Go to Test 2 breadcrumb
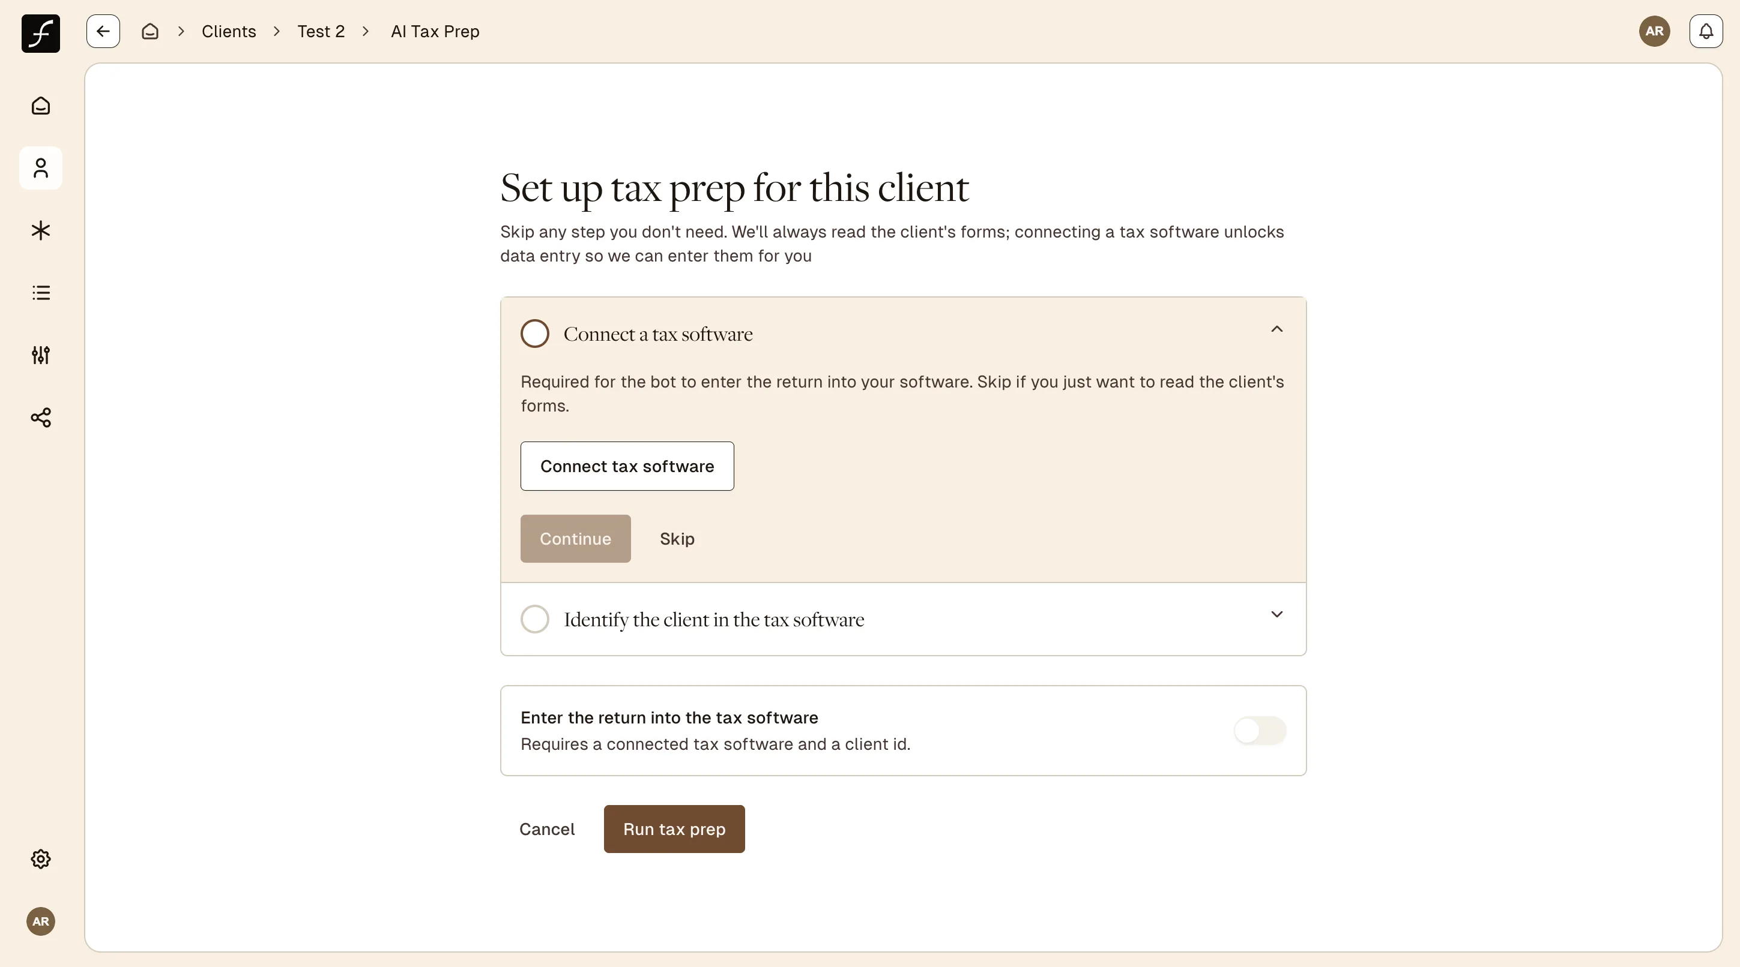The image size is (1740, 967). [x=321, y=31]
